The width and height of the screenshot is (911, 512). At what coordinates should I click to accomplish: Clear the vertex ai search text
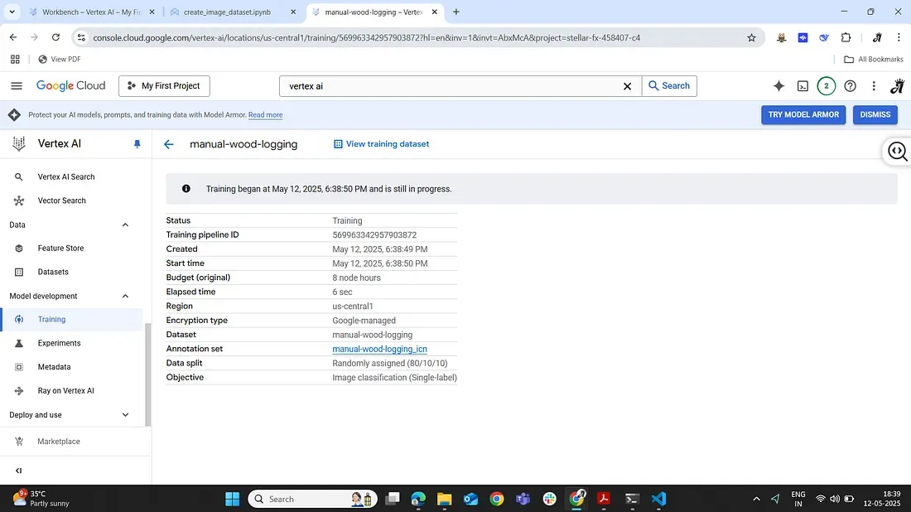pyautogui.click(x=627, y=86)
